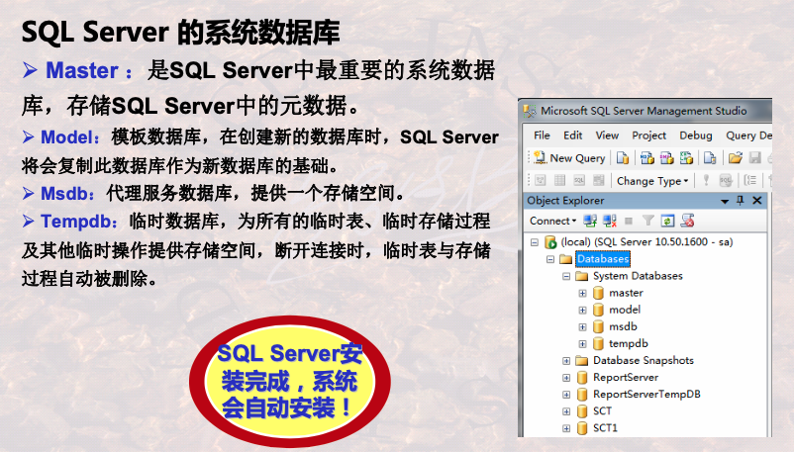This screenshot has height=452, width=794.
Task: Click the Add Group By icon
Action: (750, 180)
